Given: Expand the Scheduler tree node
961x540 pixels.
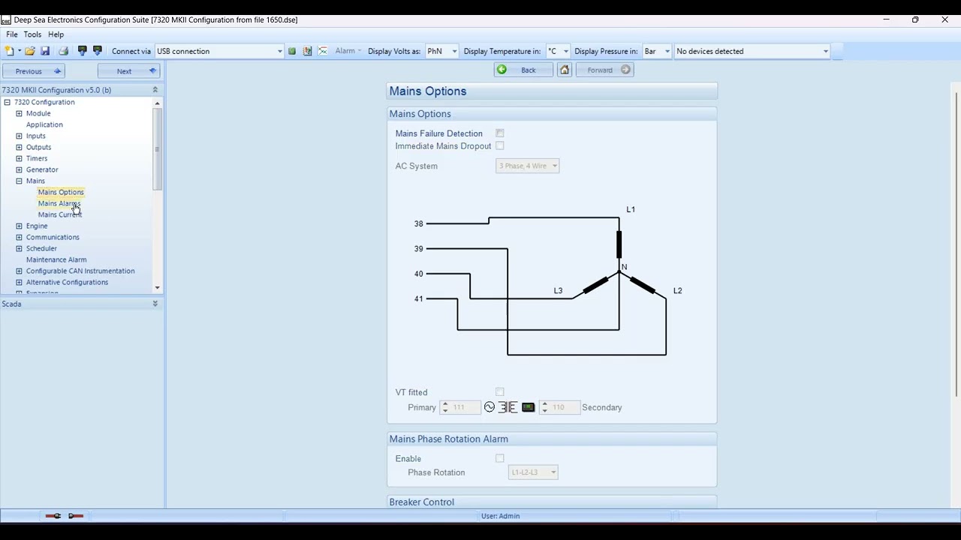Looking at the screenshot, I should point(19,248).
